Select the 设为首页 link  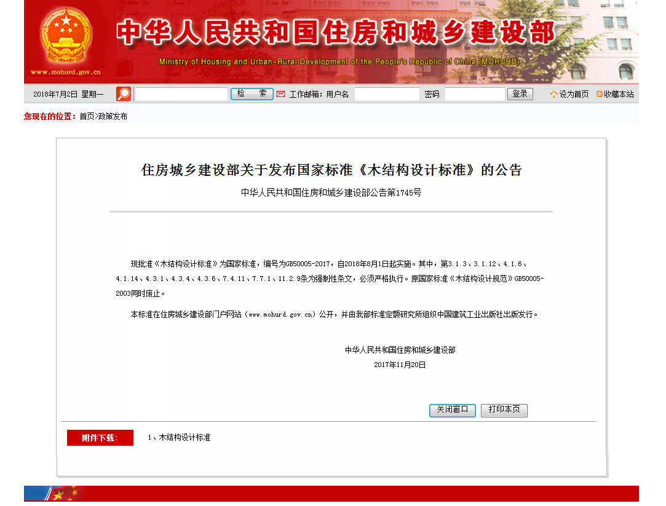[574, 95]
